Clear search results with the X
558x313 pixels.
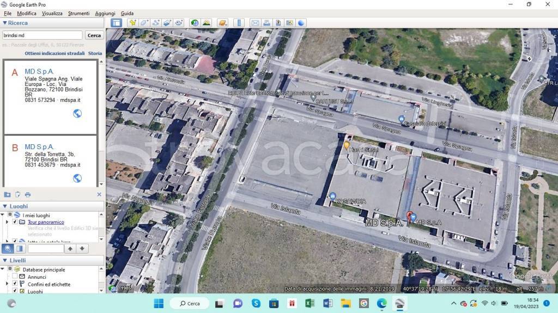99,194
